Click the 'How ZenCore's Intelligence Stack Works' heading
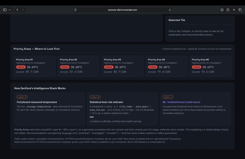The height and width of the screenshot is (159, 245). pyautogui.click(x=40, y=88)
